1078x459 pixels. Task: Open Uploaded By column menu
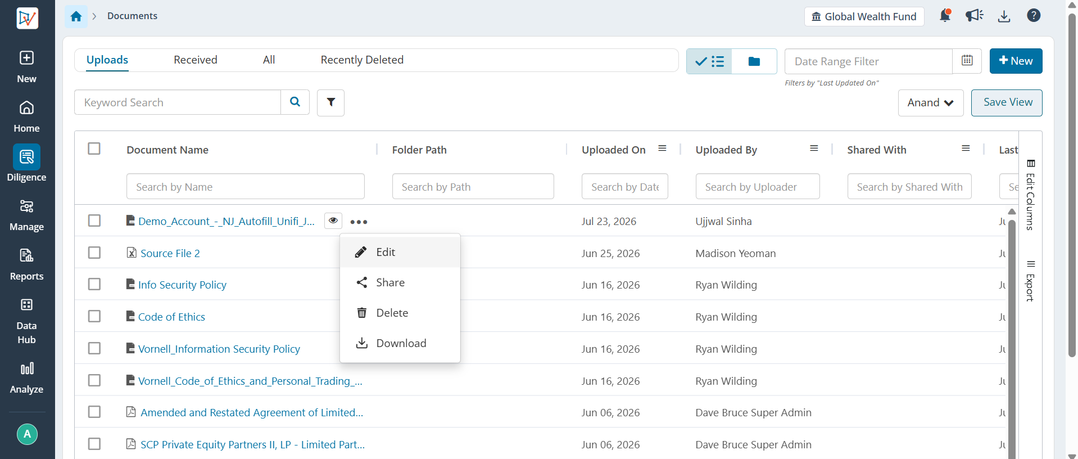(x=814, y=148)
